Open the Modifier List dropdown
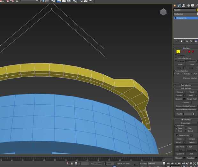The image size is (198, 167). coord(186,14)
